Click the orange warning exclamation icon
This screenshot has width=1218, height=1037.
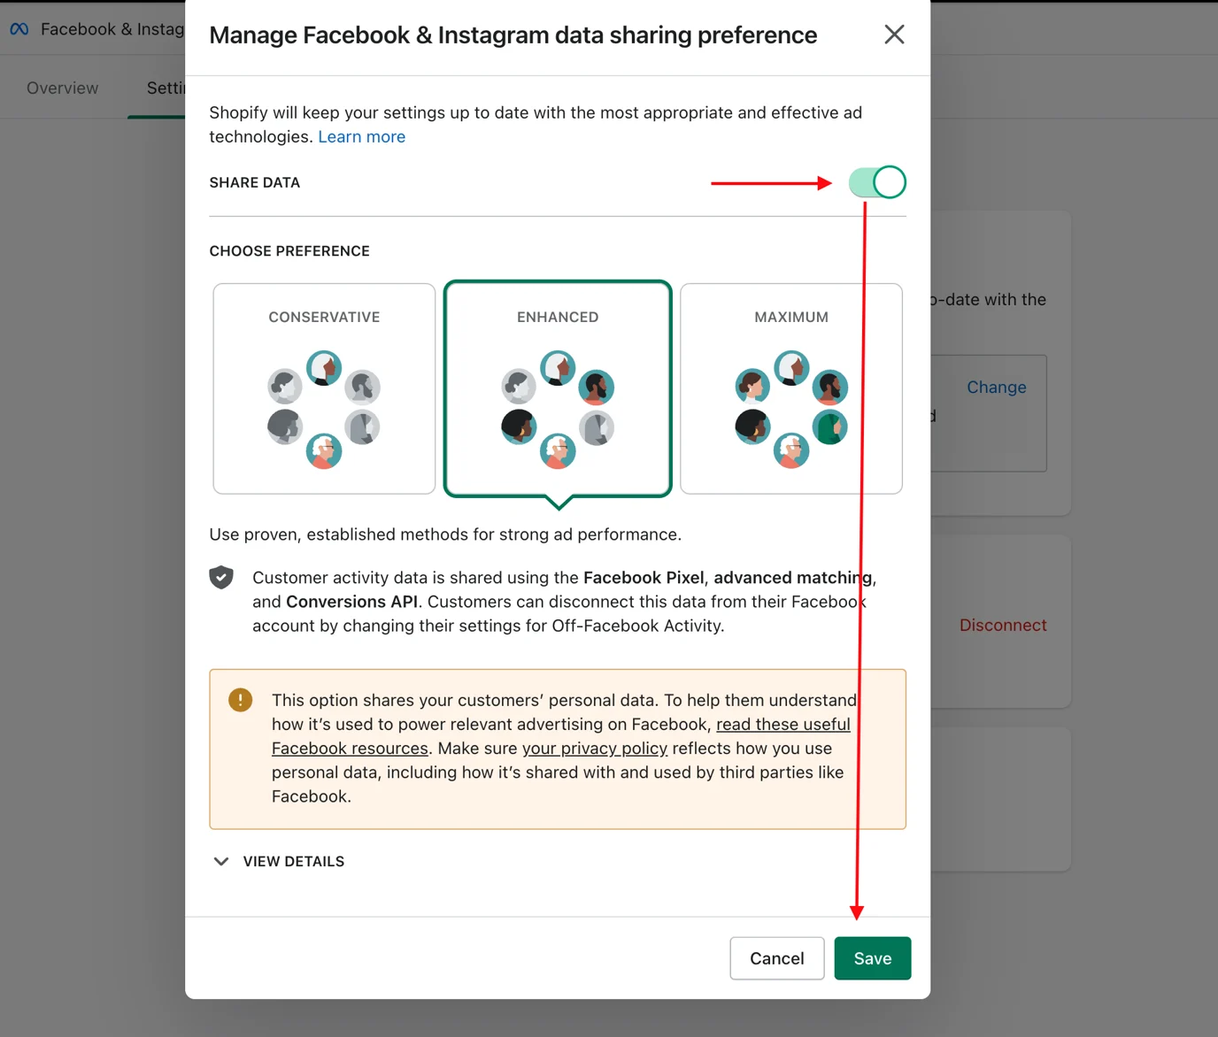tap(240, 700)
